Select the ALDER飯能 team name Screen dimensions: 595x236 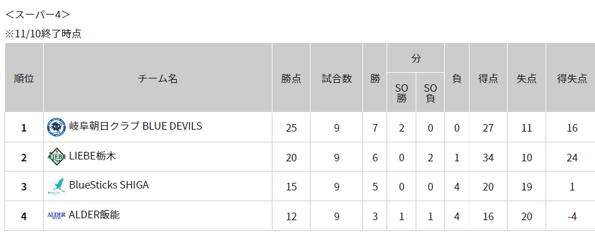94,214
